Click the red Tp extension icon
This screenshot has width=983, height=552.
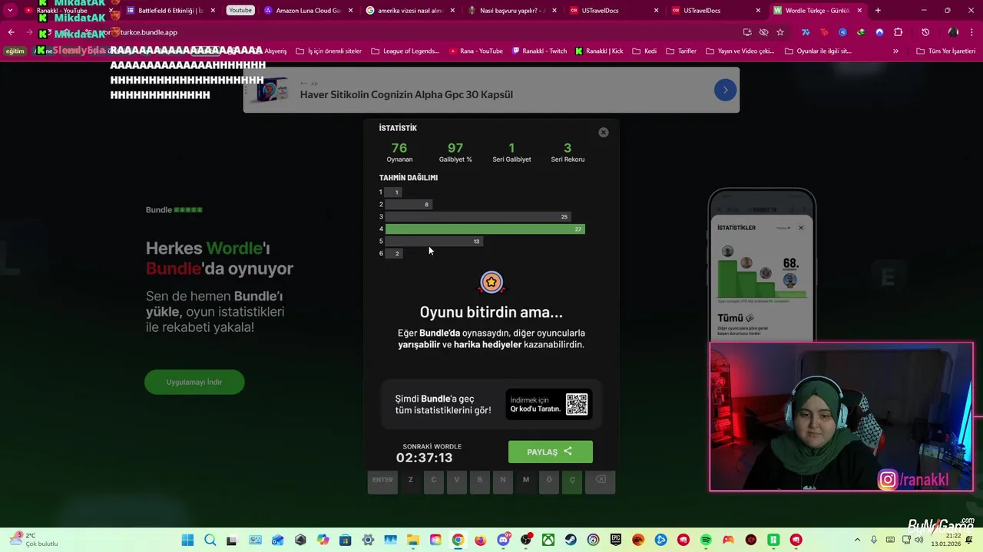(824, 32)
